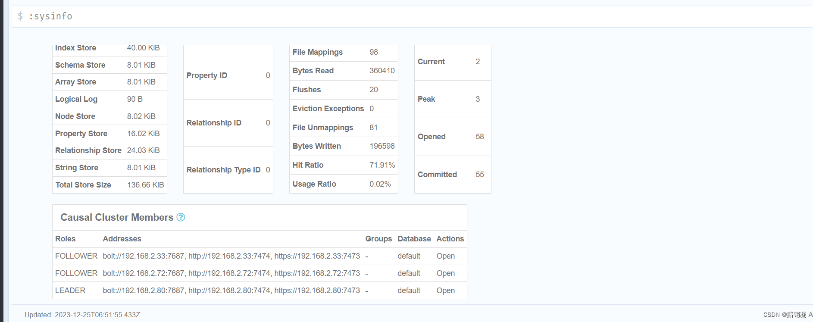Click the Database column header

click(414, 239)
